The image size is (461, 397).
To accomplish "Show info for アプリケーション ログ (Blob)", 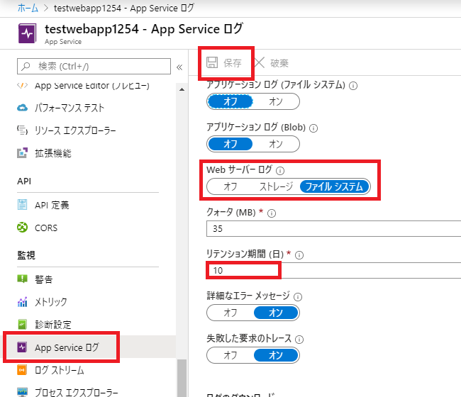I will 313,128.
